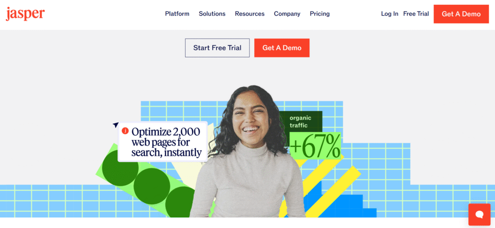Go to the Pricing page
495x228 pixels.
click(x=320, y=14)
